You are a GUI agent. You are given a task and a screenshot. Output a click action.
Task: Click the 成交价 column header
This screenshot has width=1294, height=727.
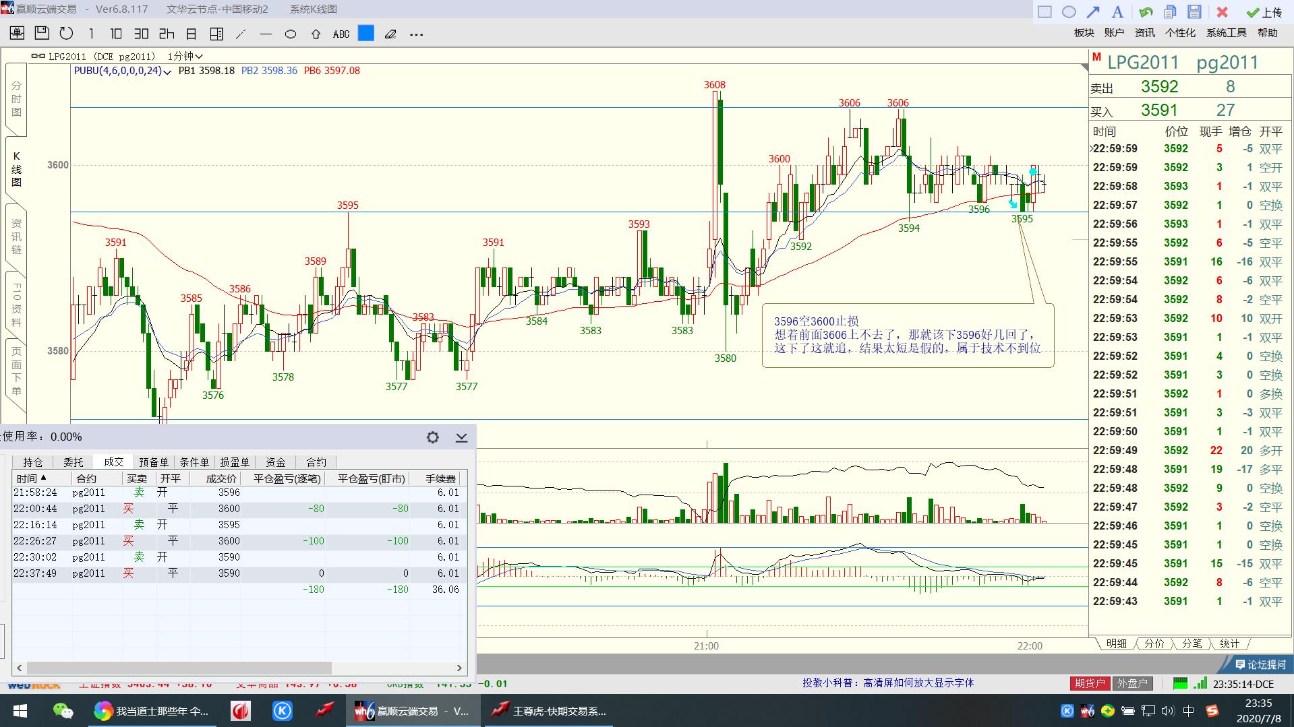(x=215, y=478)
